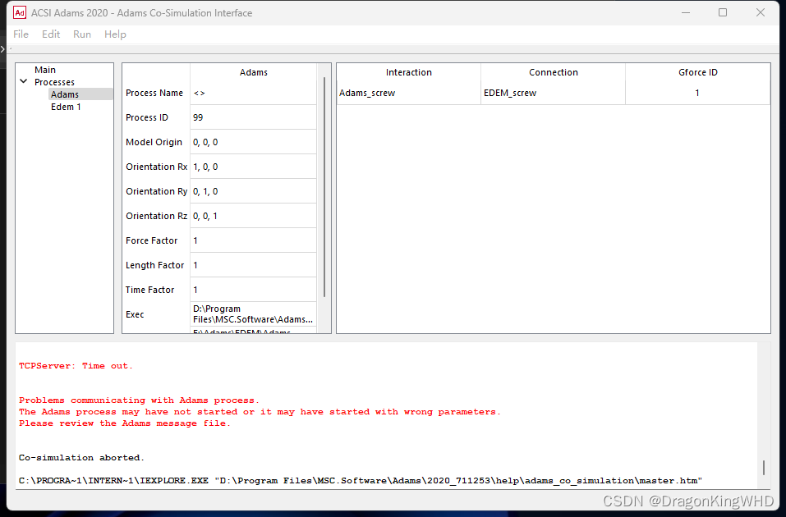786x517 pixels.
Task: Select Processes in the tree
Action: coord(54,82)
